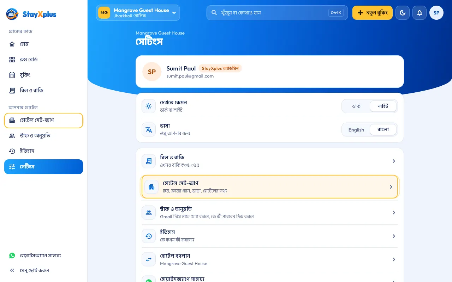Click the translate icon beside ভাষা
This screenshot has height=282, width=452.
[149, 130]
